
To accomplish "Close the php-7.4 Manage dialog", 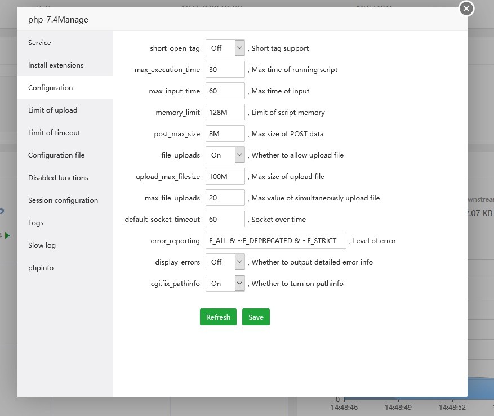I will tap(466, 8).
